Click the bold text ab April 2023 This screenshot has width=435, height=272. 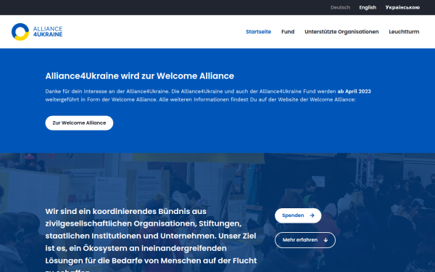354,91
